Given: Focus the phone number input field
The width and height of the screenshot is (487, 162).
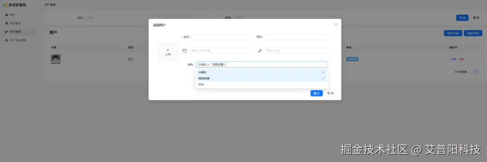Looking at the screenshot, I should click(296, 50).
